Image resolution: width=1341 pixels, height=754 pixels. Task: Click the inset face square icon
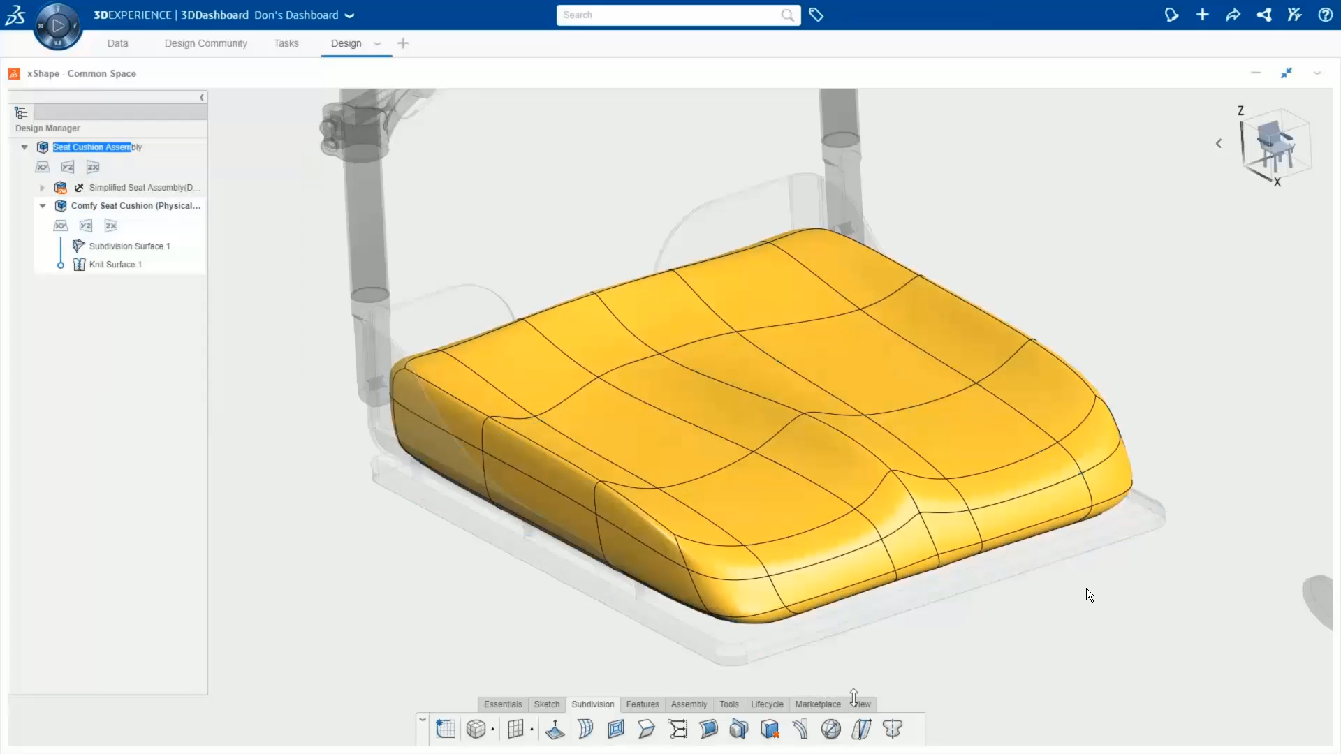pos(616,729)
